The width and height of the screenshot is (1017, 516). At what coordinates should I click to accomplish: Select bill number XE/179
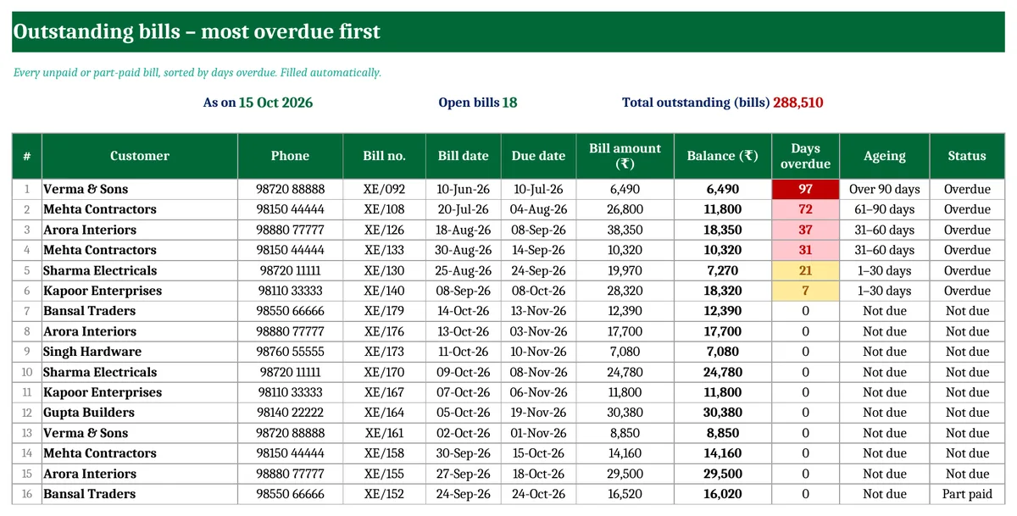pos(385,311)
